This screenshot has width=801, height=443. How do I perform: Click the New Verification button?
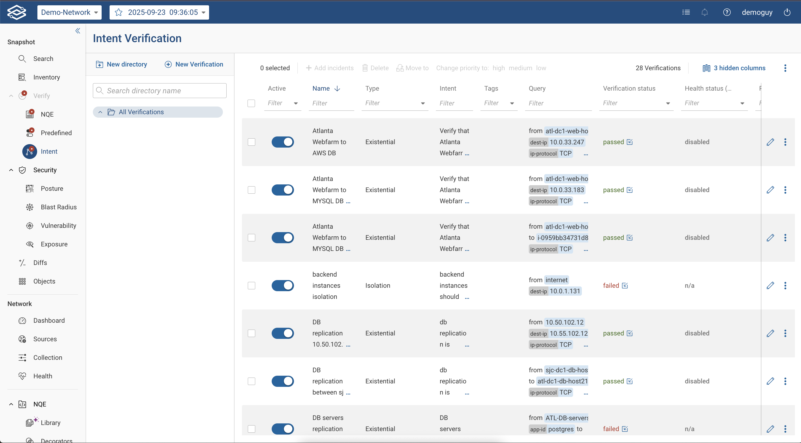[x=194, y=64]
